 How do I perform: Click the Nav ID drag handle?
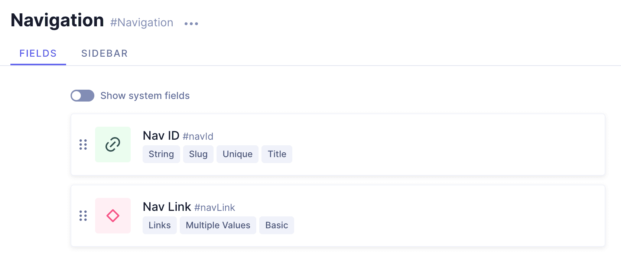(83, 145)
